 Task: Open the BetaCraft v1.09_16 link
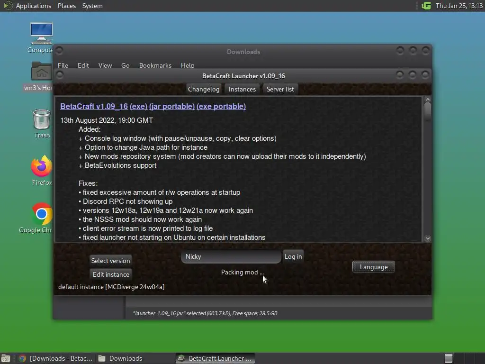[x=94, y=106]
